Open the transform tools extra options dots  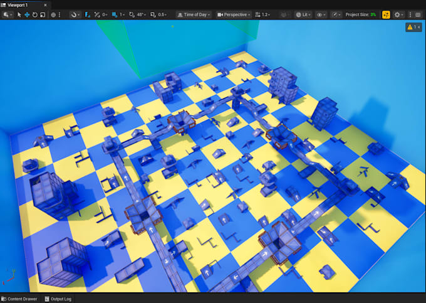pos(60,14)
